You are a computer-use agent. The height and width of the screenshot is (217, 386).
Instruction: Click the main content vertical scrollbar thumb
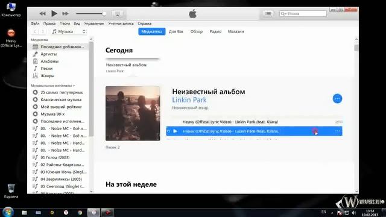(356, 48)
